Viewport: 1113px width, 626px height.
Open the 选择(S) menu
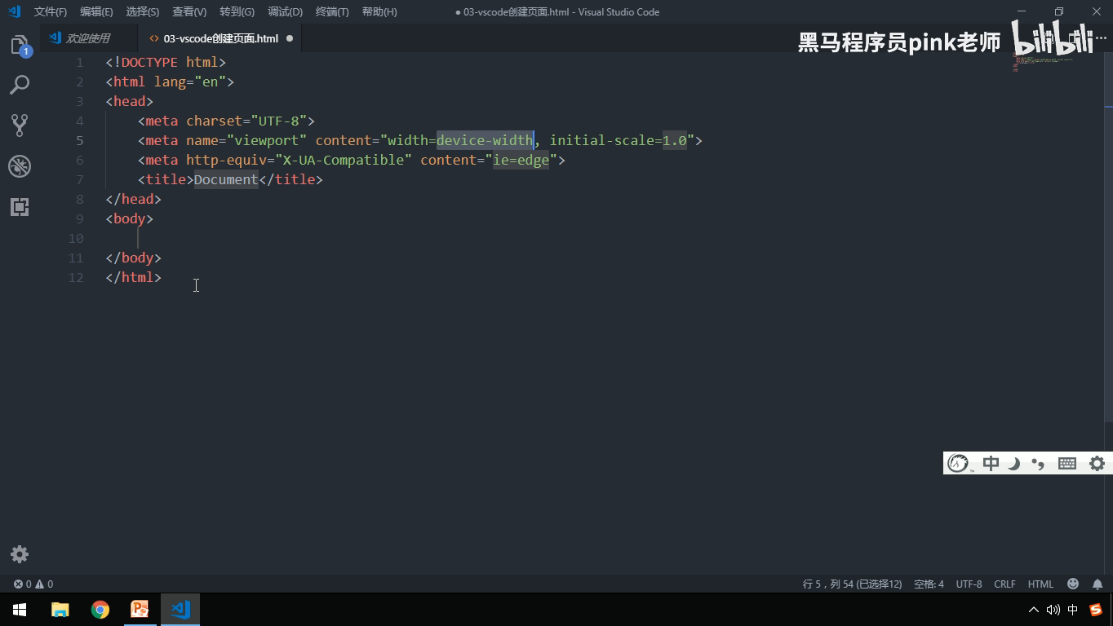click(x=143, y=11)
